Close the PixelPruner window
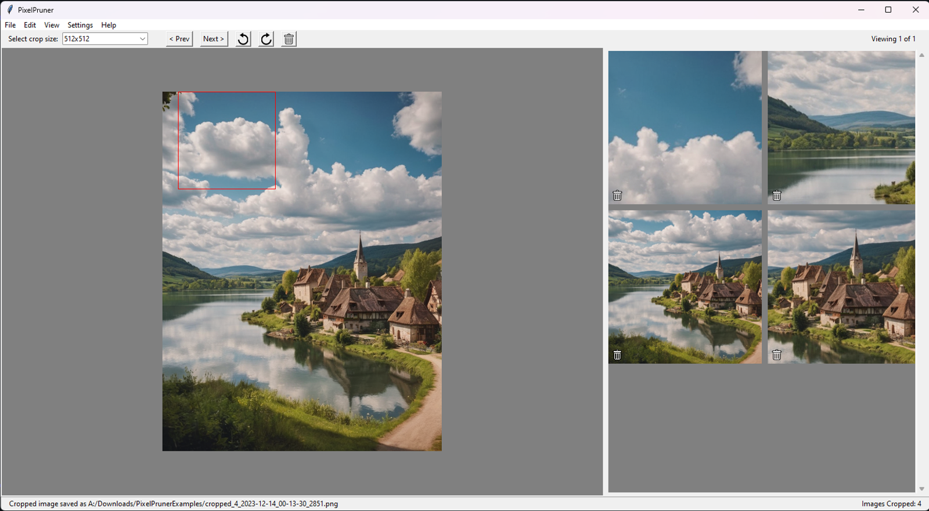The image size is (929, 511). point(916,9)
